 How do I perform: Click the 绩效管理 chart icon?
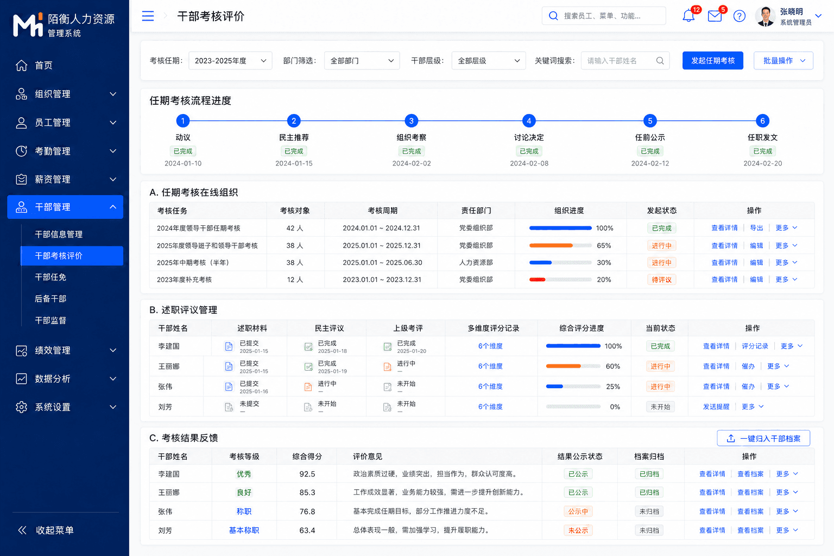click(x=21, y=351)
